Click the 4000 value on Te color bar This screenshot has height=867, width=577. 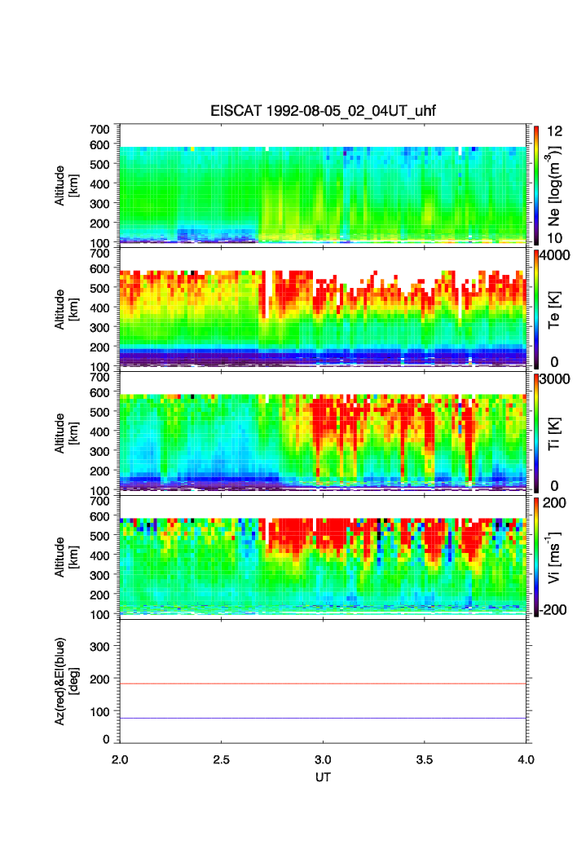pos(555,255)
